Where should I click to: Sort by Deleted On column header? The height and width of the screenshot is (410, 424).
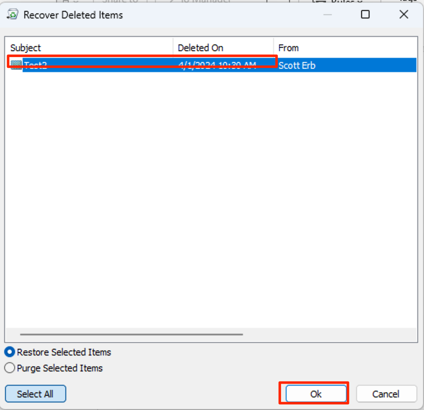pos(223,48)
